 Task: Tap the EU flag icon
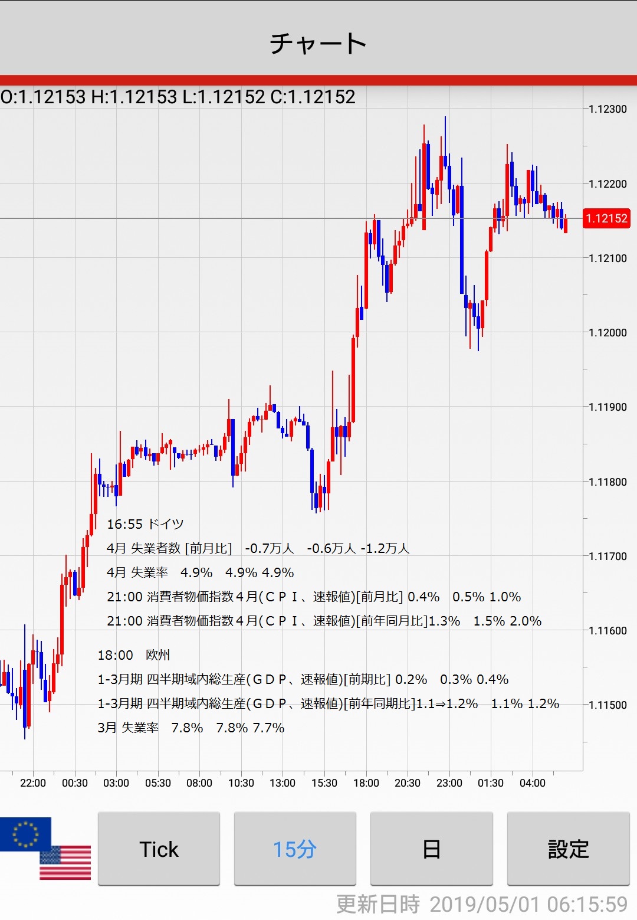(x=24, y=833)
